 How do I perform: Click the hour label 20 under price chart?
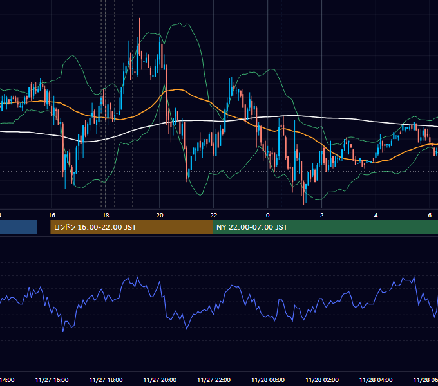[160, 216]
